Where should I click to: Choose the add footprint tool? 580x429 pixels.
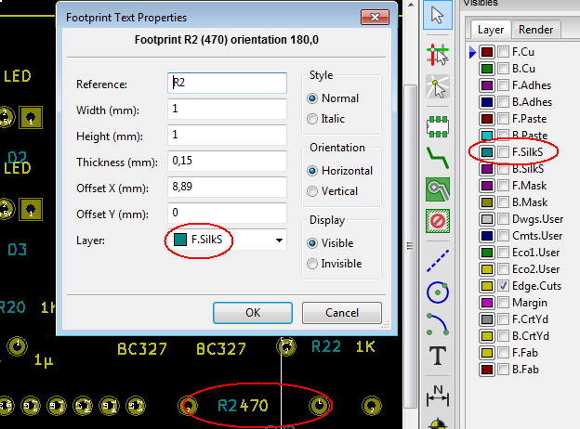[438, 126]
